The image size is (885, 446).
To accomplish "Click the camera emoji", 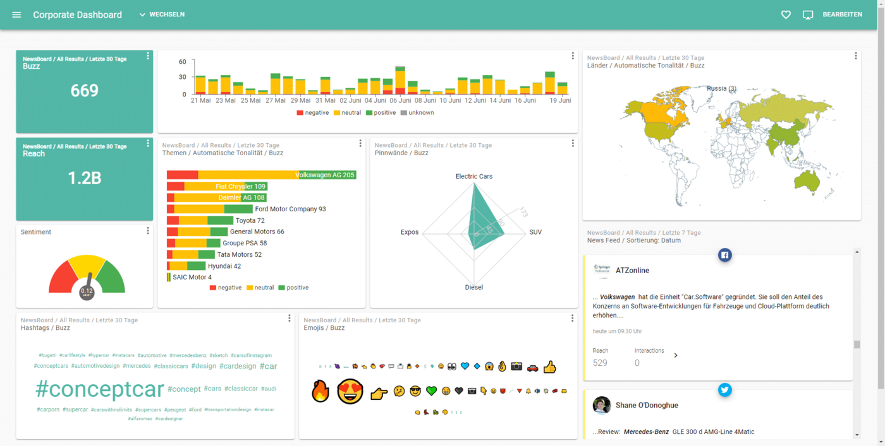I will click(516, 367).
